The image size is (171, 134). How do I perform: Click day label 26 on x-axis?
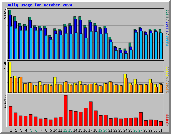(x=135, y=130)
